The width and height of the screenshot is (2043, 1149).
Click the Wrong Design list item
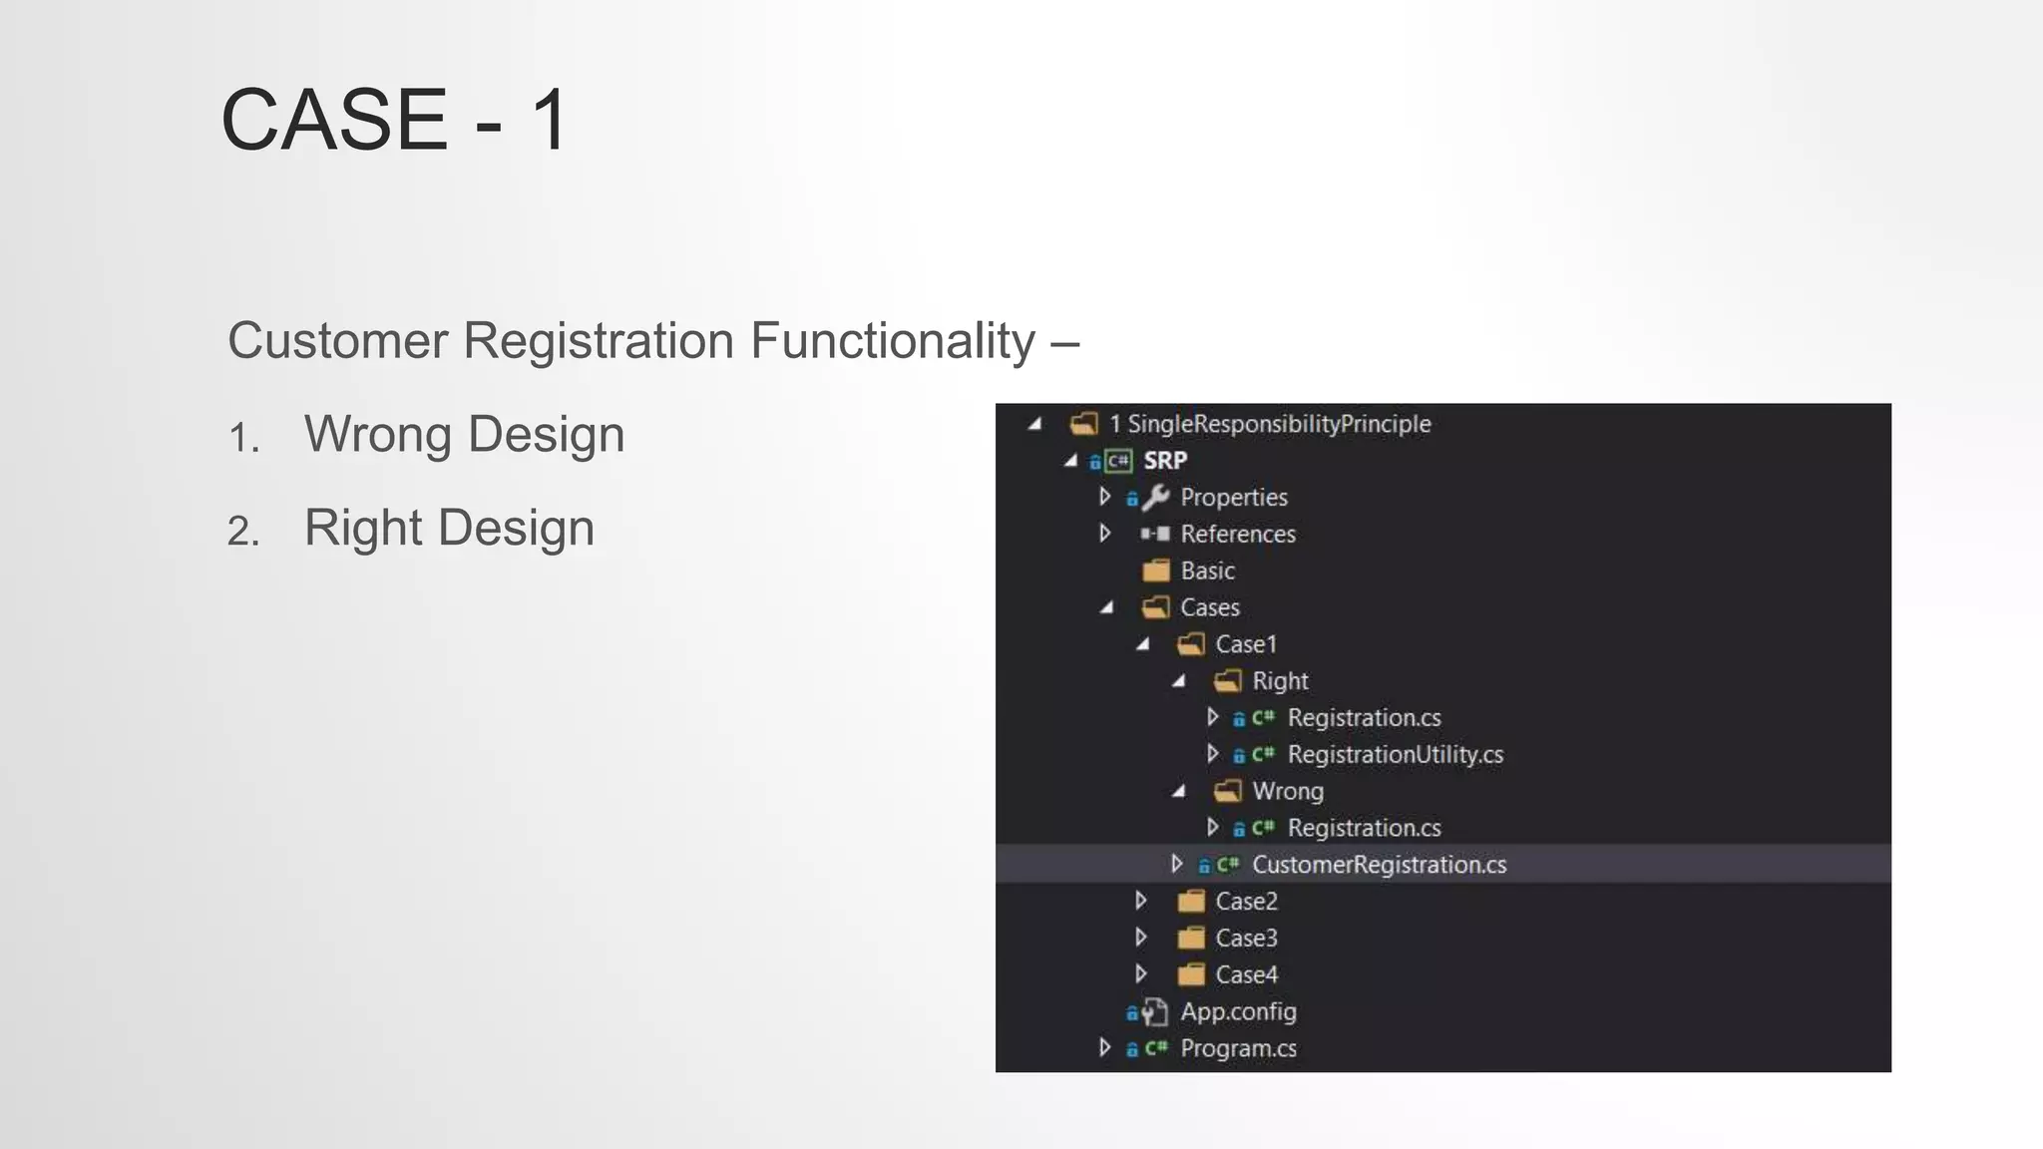464,435
